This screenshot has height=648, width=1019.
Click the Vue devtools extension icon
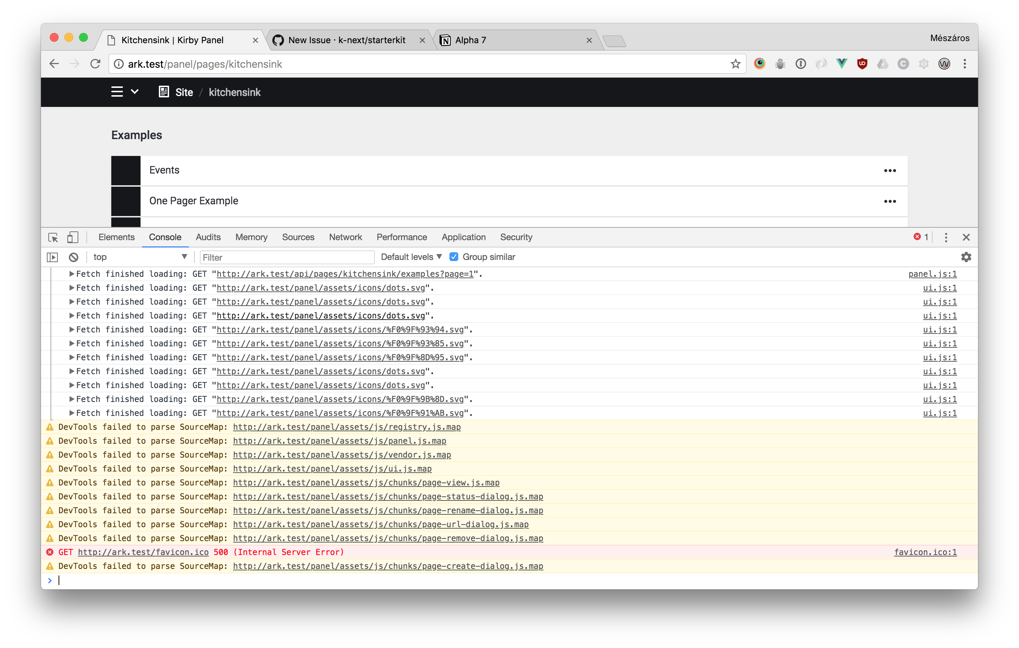click(x=841, y=64)
